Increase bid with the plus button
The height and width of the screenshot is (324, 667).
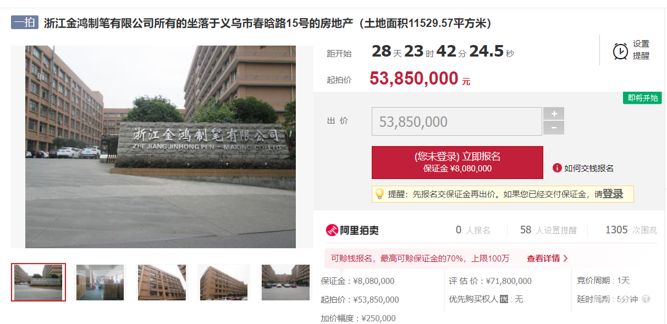(x=554, y=114)
